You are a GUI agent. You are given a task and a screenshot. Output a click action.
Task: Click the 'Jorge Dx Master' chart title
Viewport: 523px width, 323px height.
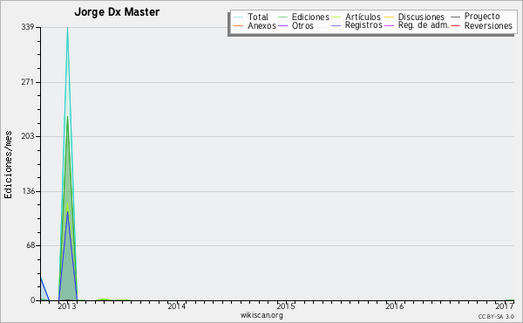pyautogui.click(x=117, y=12)
